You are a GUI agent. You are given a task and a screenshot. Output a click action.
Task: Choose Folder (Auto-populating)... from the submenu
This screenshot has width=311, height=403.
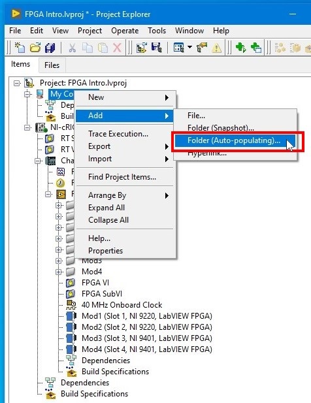point(234,140)
